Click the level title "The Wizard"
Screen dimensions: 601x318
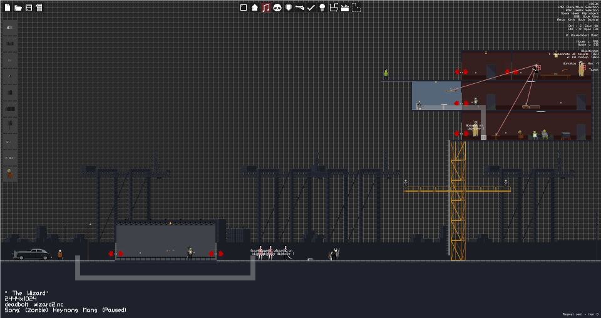click(x=26, y=294)
